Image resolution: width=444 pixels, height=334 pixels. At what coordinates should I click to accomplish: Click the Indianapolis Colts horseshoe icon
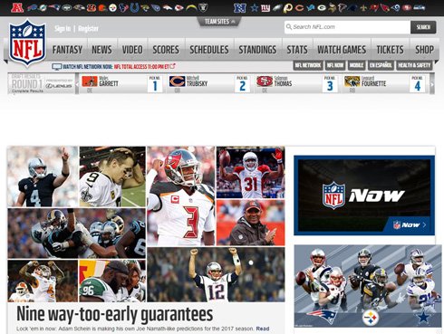coord(135,7)
